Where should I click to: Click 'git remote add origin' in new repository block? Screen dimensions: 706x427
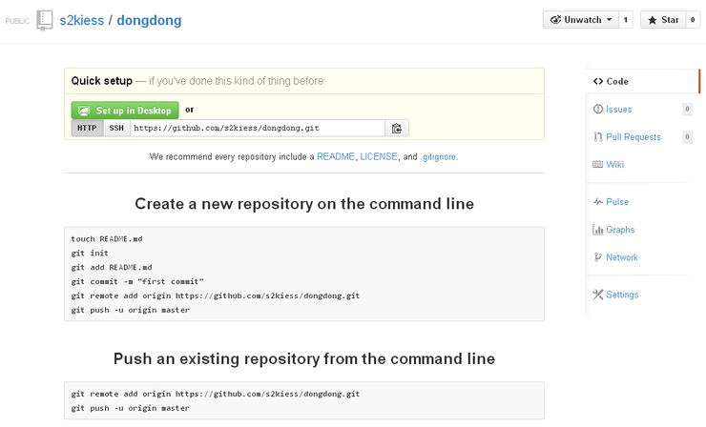pyautogui.click(x=216, y=295)
